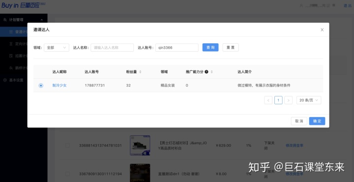
Task: Click the 达人账号 column header
Action: 91,72
